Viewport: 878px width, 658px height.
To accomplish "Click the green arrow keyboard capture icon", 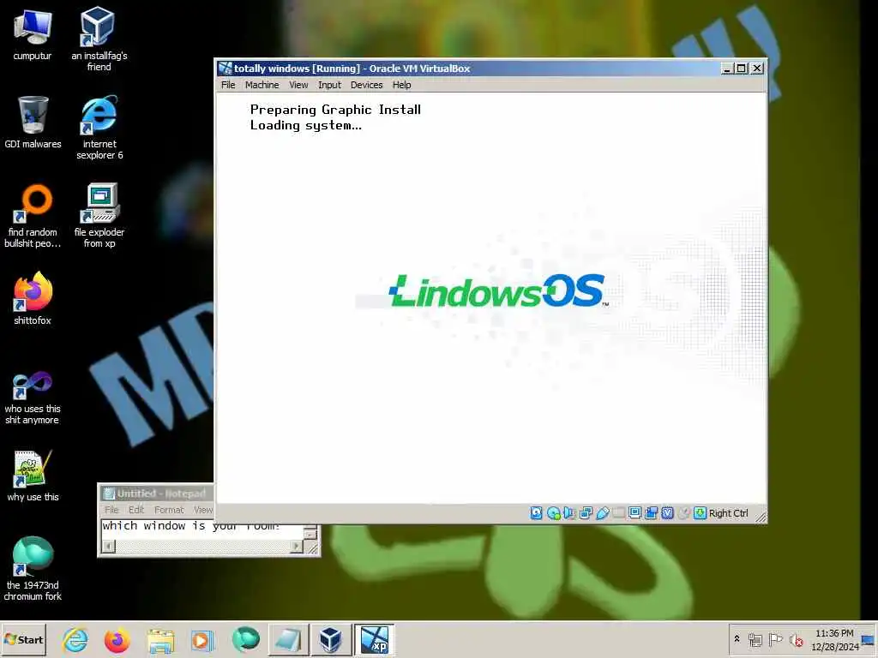I will 700,513.
